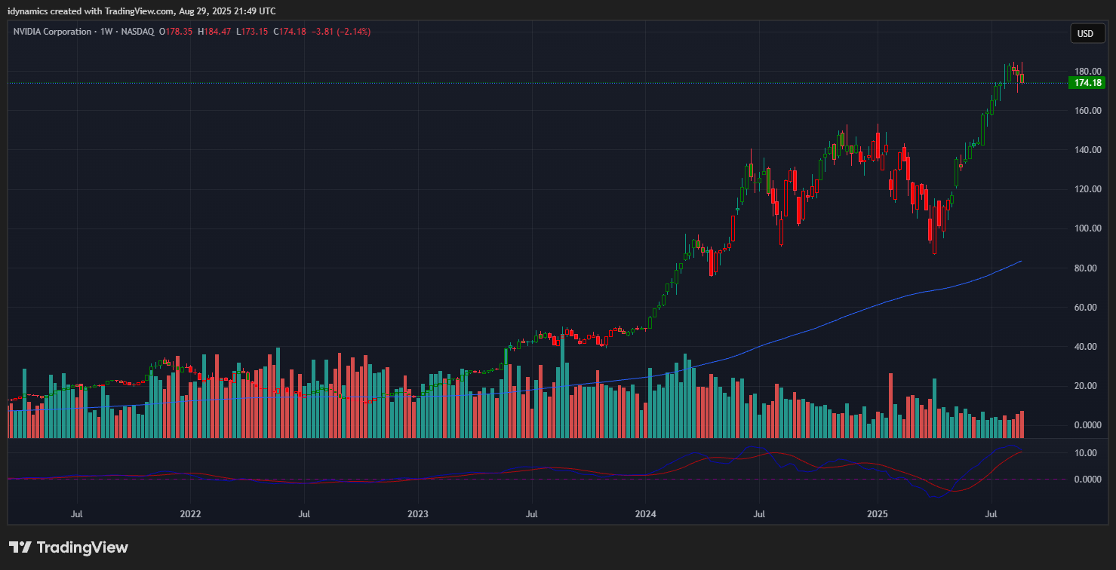Click the 100.00 price axis label

click(1089, 228)
